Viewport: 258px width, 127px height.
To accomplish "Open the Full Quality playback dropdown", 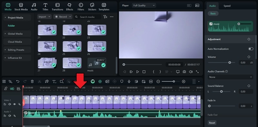I will (x=144, y=5).
